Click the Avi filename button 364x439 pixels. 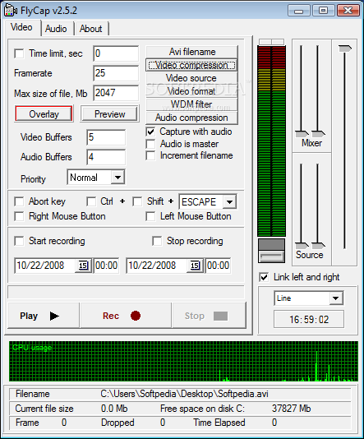pyautogui.click(x=192, y=52)
